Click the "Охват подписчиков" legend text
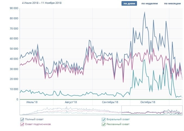 38,124
